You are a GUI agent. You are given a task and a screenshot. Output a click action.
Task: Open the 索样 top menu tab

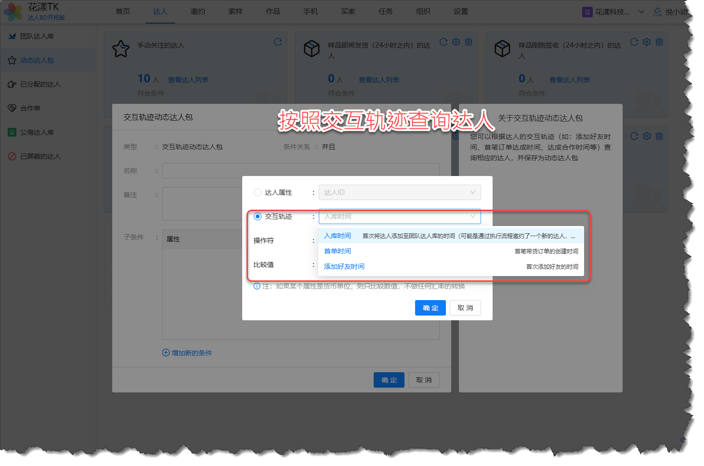[x=235, y=12]
